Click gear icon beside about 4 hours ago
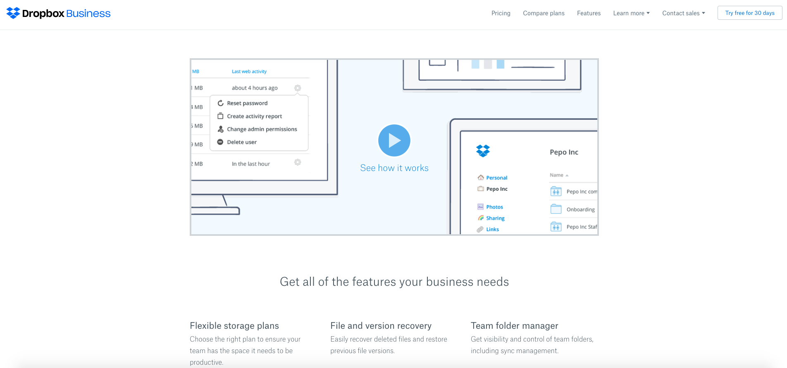This screenshot has height=368, width=787. pyautogui.click(x=298, y=88)
